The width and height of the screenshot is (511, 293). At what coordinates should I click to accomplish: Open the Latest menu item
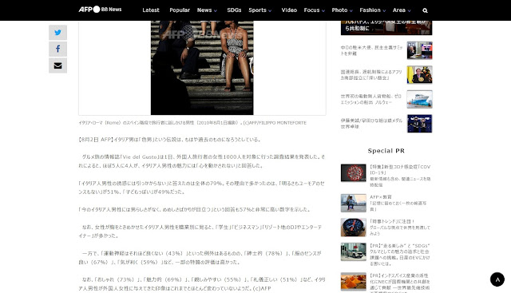tap(151, 10)
